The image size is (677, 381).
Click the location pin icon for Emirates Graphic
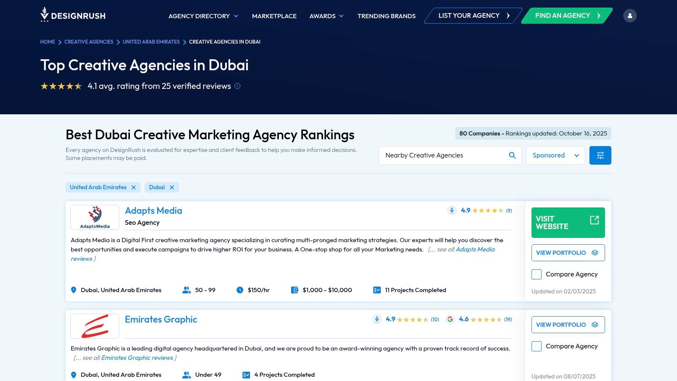pos(74,375)
